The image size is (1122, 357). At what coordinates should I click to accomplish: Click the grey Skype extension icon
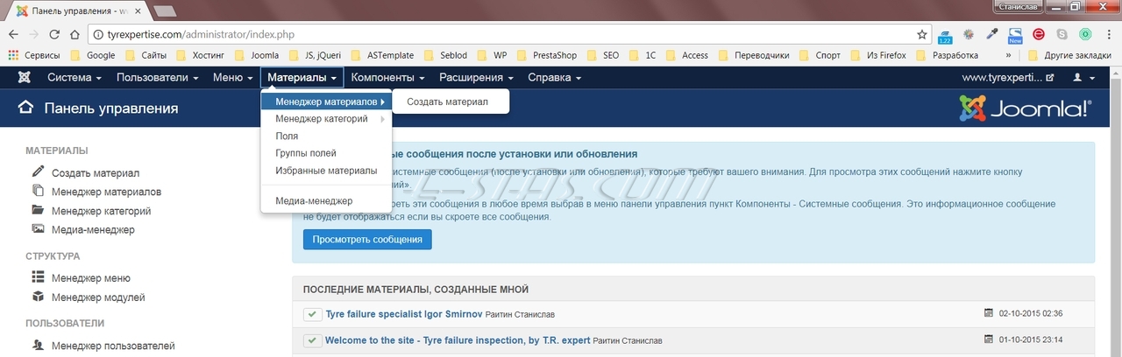tap(1062, 35)
